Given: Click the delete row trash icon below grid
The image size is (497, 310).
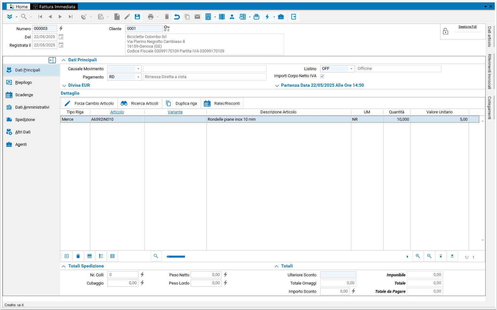Looking at the screenshot, I should pos(78,256).
